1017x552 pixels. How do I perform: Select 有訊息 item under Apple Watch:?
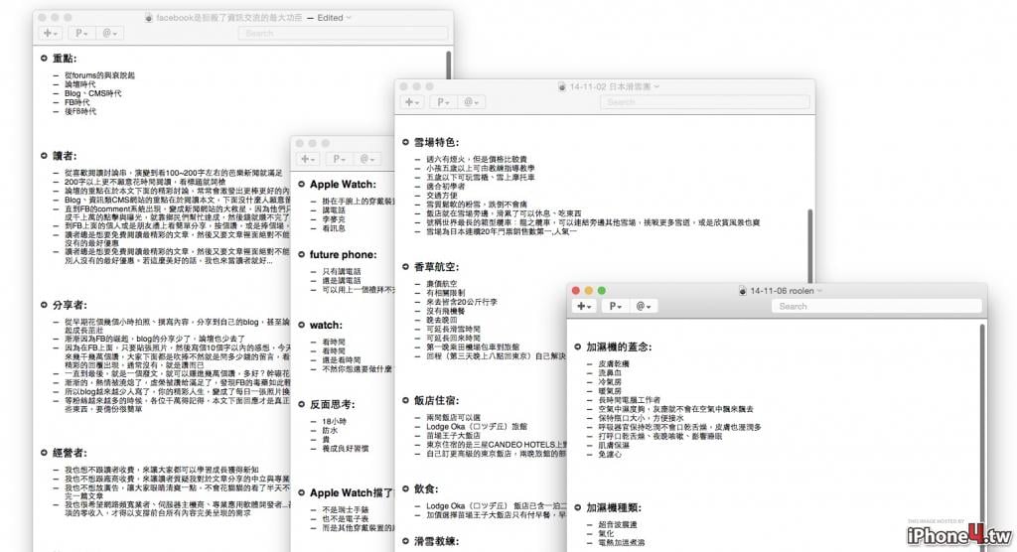click(x=334, y=228)
